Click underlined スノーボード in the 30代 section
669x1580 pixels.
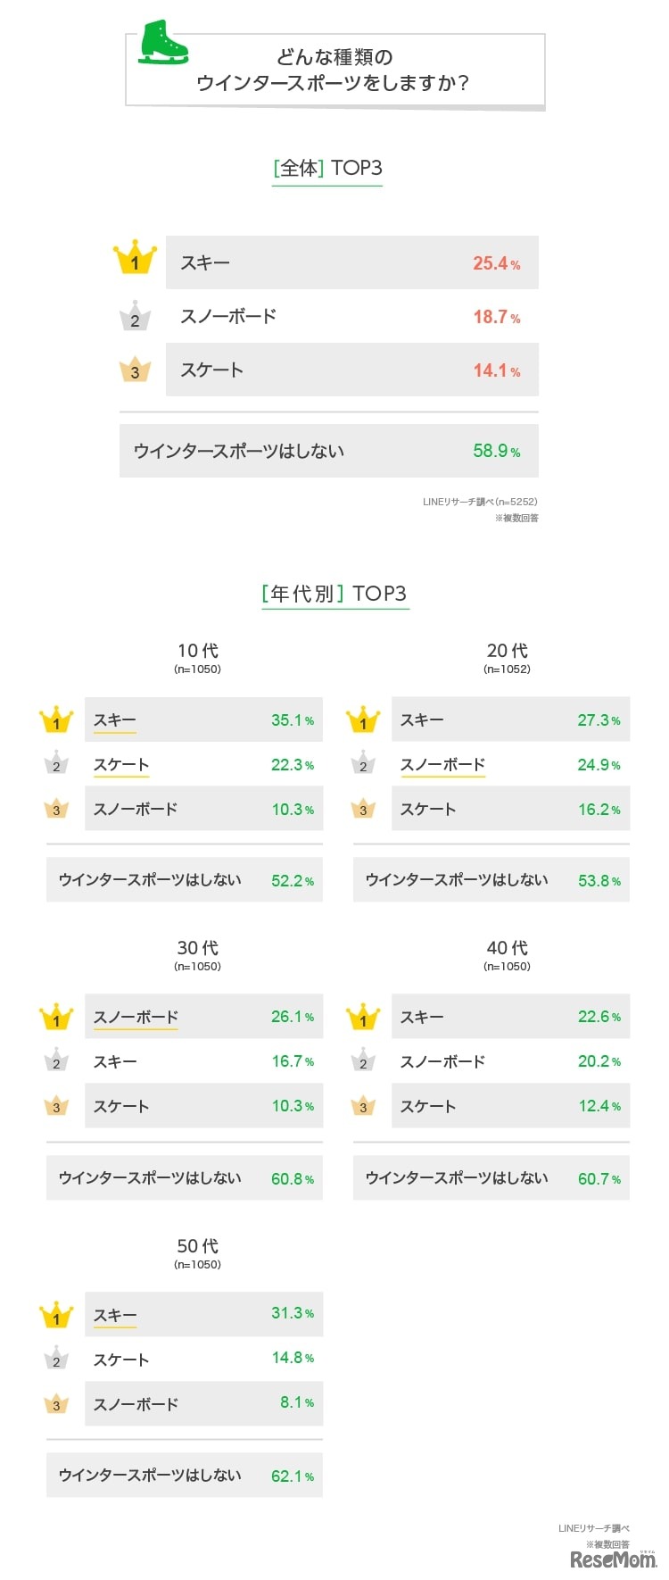pyautogui.click(x=136, y=1018)
